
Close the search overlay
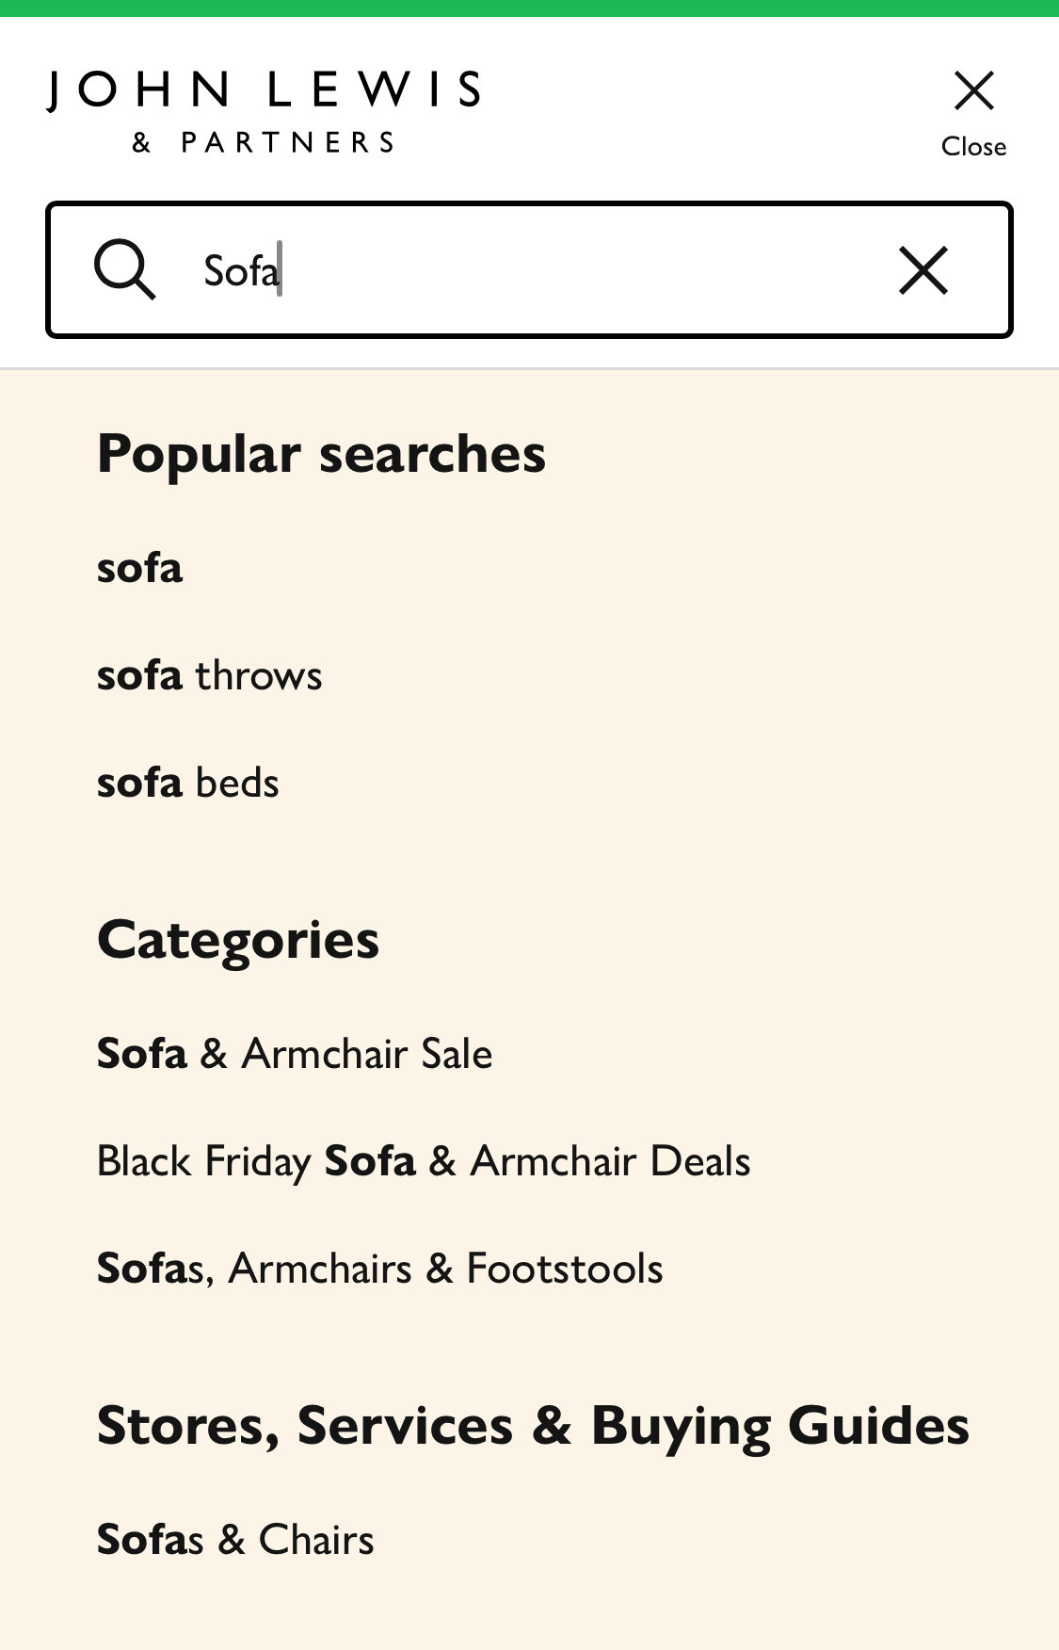pyautogui.click(x=973, y=91)
